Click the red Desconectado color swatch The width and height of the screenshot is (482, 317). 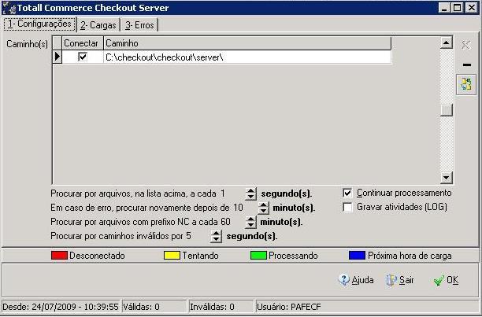coord(59,256)
